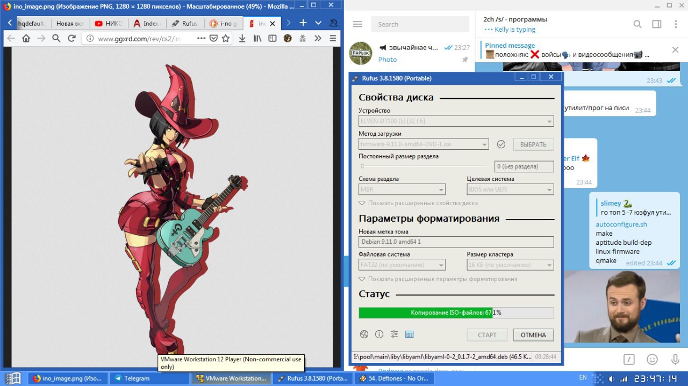Open VMware Workstation taskbar button
688x386 pixels.
[231, 378]
